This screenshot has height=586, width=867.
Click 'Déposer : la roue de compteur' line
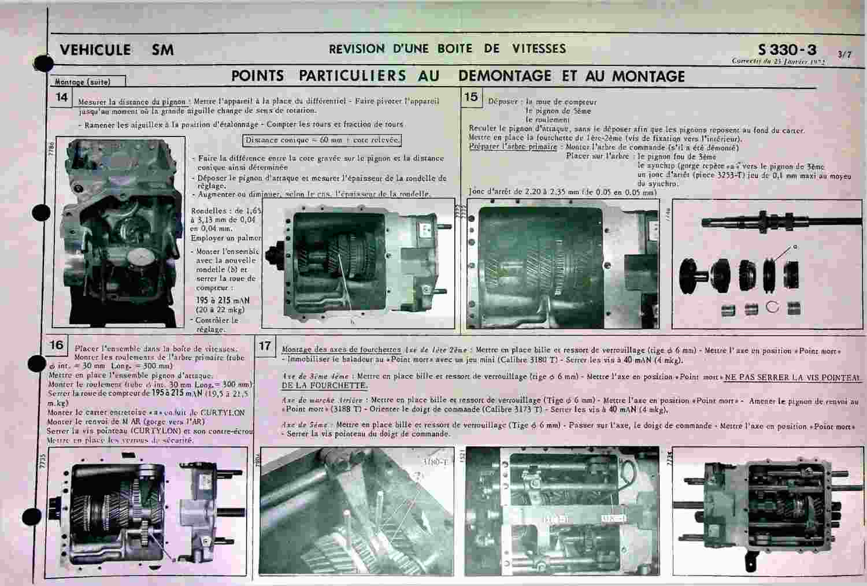tap(542, 102)
